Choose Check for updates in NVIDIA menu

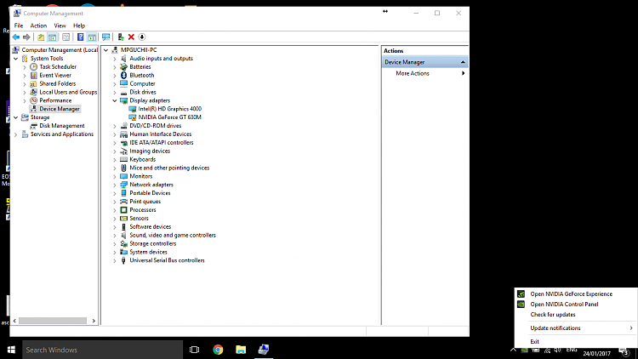click(x=553, y=314)
